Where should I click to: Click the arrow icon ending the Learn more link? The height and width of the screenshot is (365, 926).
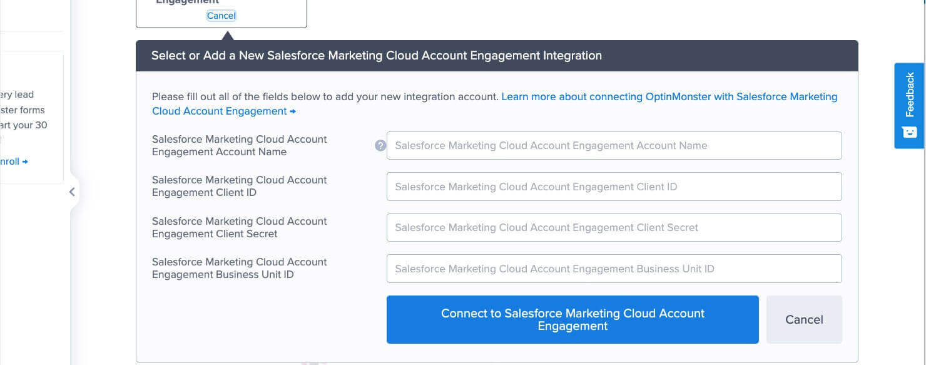(x=293, y=111)
